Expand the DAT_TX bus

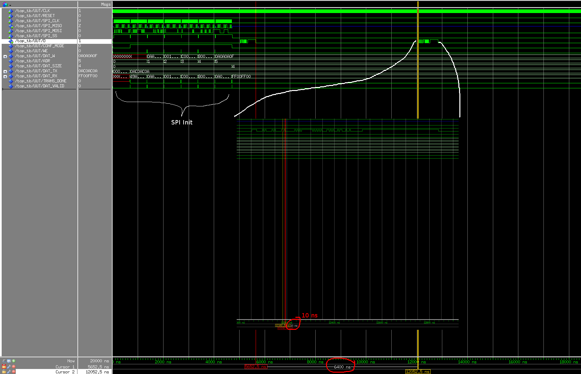coord(5,72)
